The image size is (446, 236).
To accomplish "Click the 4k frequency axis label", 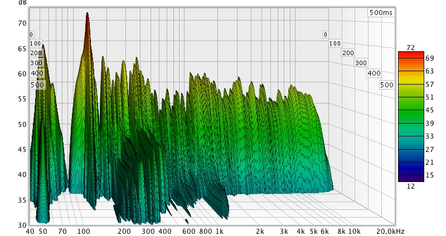I will (x=300, y=232).
